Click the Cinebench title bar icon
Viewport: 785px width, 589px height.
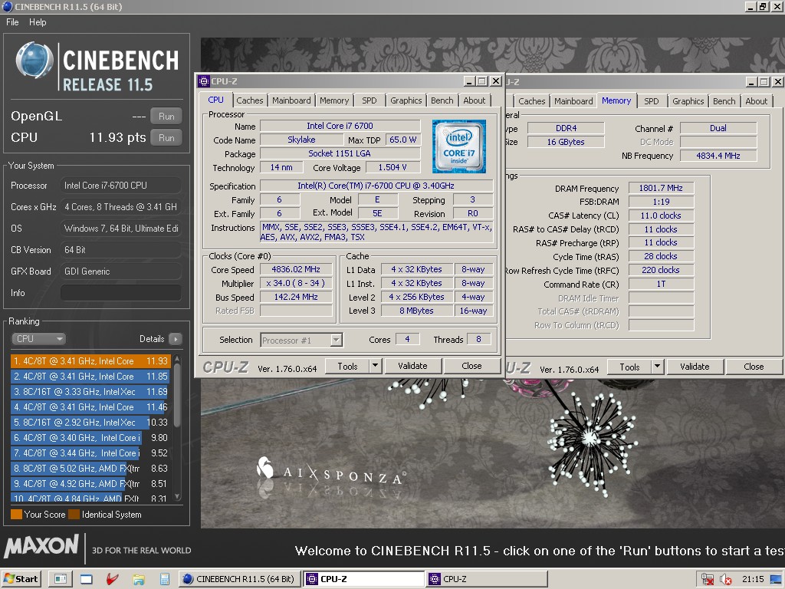click(8, 6)
